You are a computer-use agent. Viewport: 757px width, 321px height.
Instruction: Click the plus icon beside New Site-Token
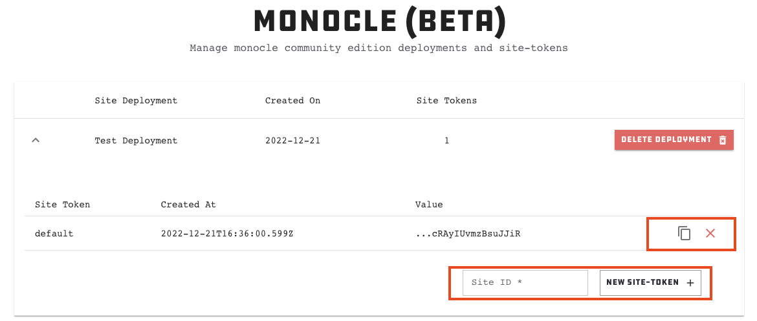[x=690, y=283]
